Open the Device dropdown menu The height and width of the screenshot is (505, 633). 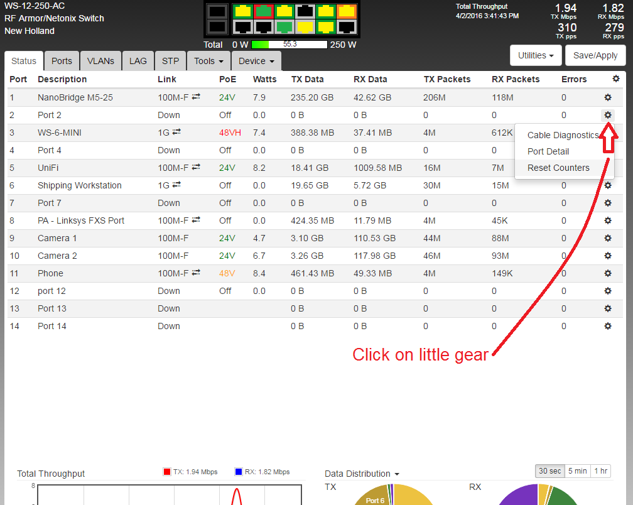tap(256, 61)
